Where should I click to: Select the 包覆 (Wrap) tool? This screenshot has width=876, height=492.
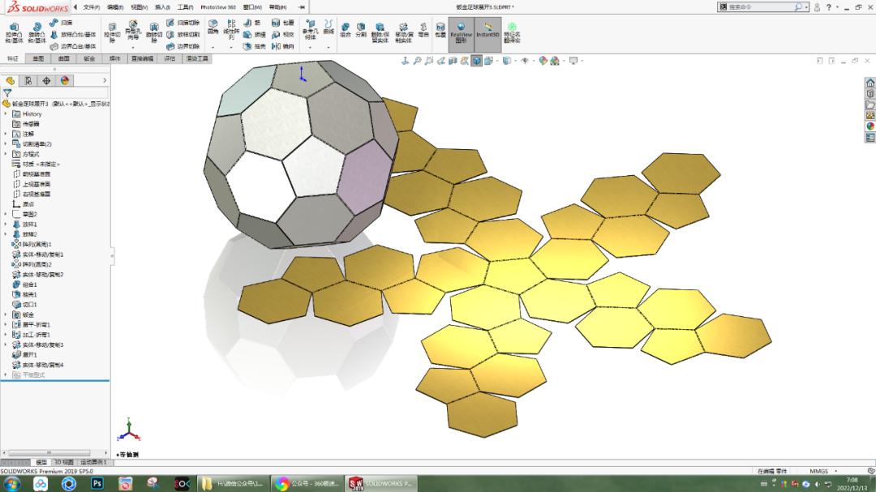(x=275, y=24)
